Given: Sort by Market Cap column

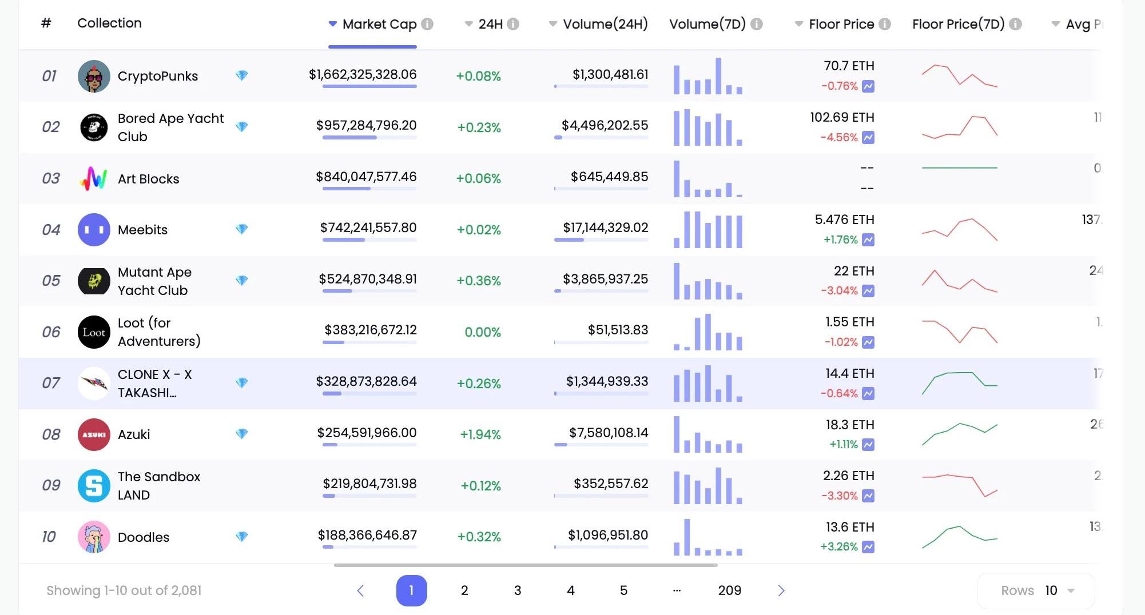Looking at the screenshot, I should [379, 24].
